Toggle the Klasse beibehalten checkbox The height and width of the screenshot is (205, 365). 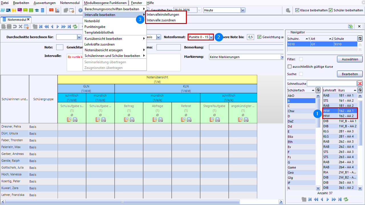297,10
